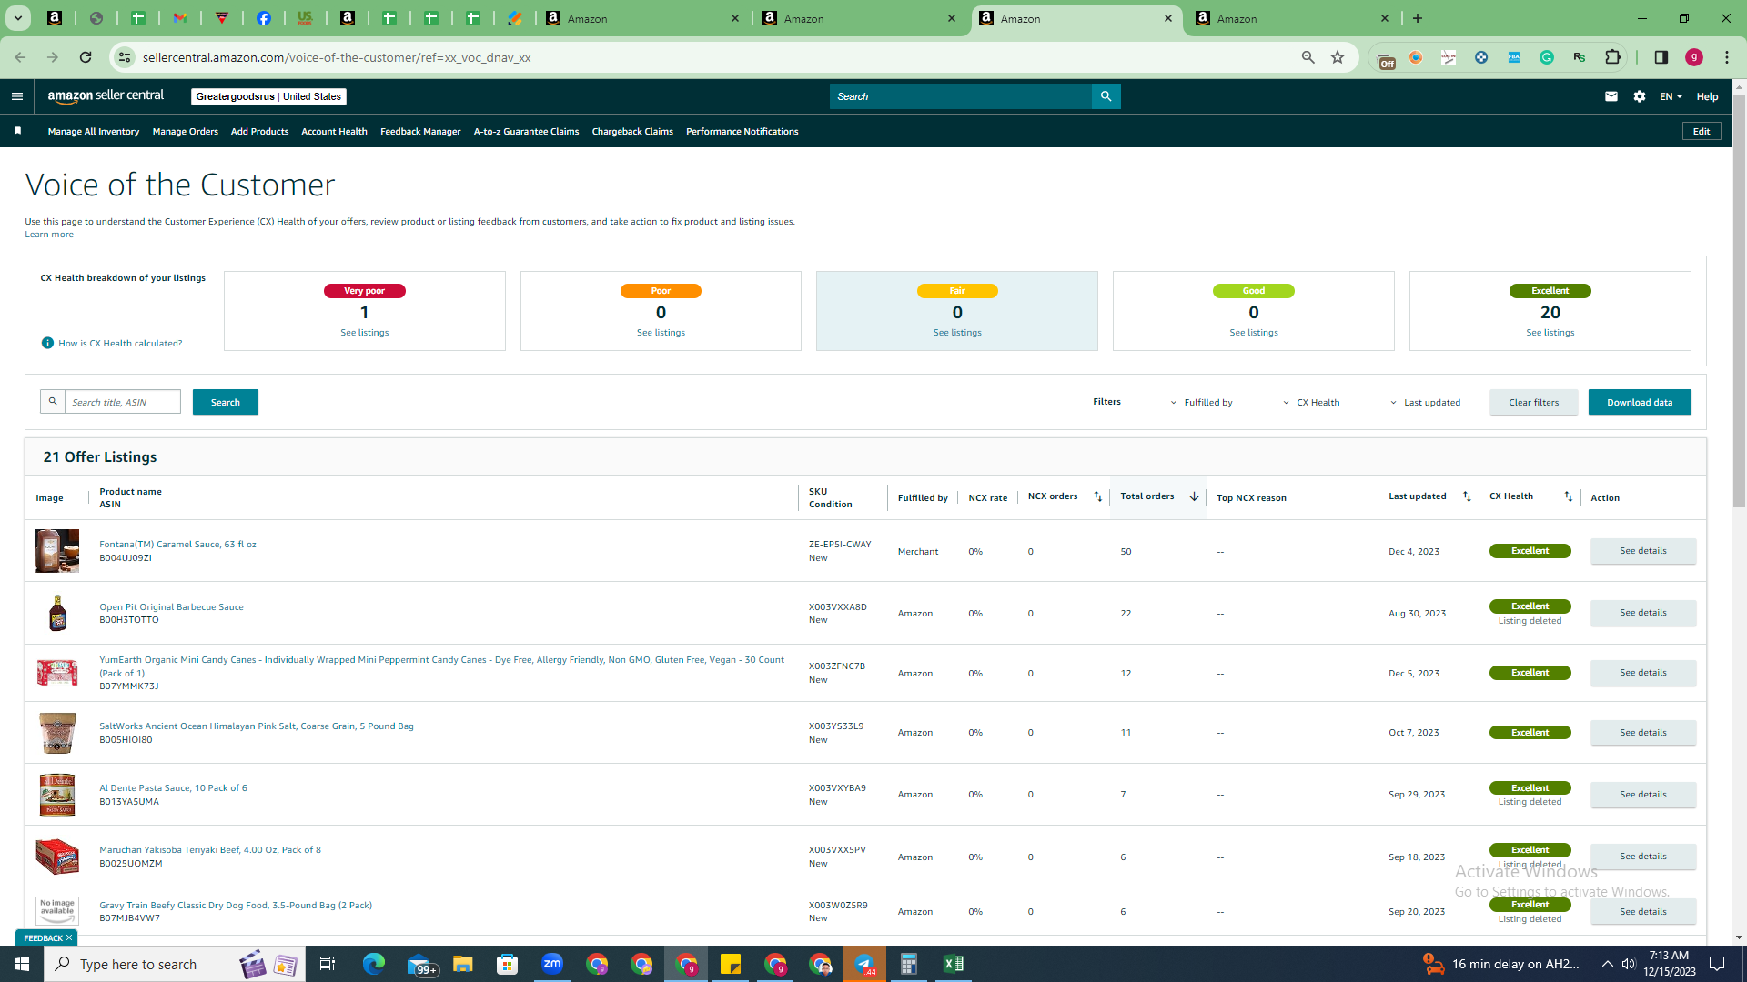The height and width of the screenshot is (982, 1747).
Task: See details for Fontana Caramel Sauce
Action: coord(1643,551)
